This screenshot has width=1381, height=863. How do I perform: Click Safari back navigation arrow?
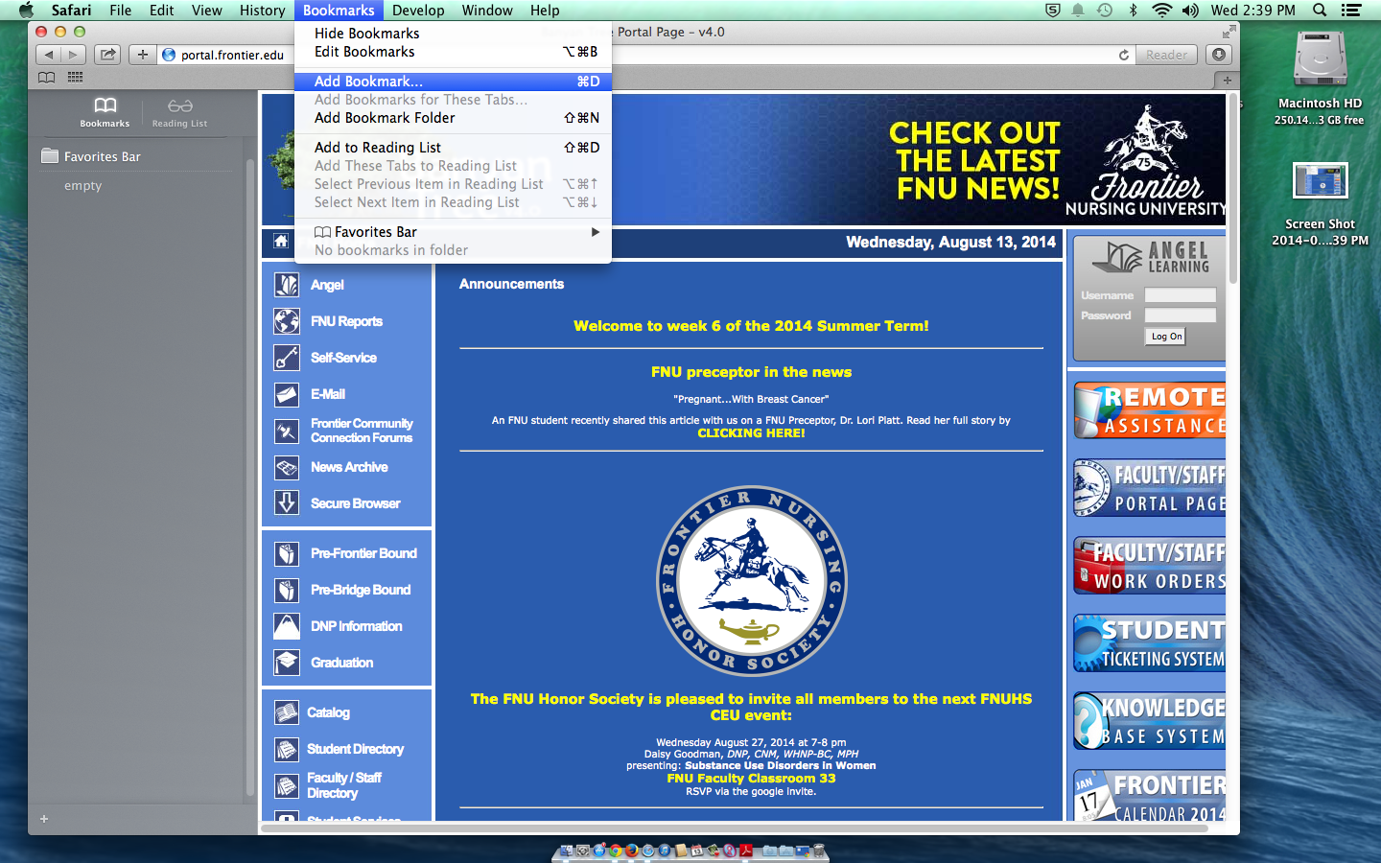click(x=49, y=55)
